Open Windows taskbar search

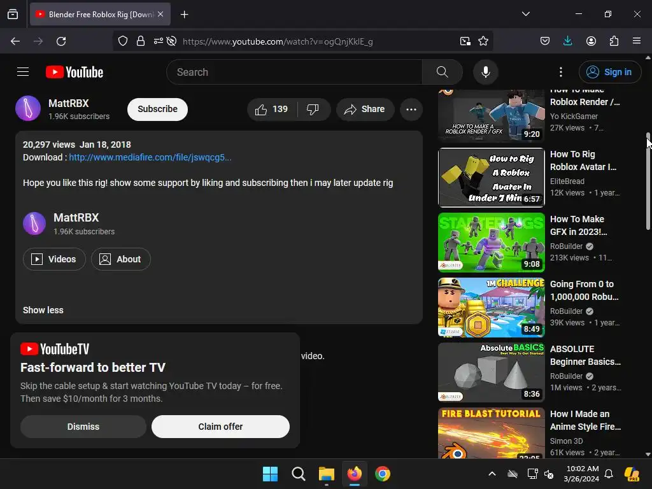coord(298,474)
